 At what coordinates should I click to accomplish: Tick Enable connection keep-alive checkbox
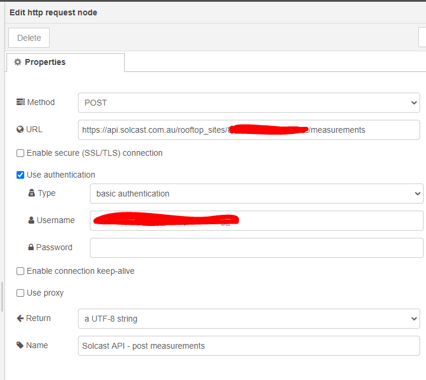[21, 271]
